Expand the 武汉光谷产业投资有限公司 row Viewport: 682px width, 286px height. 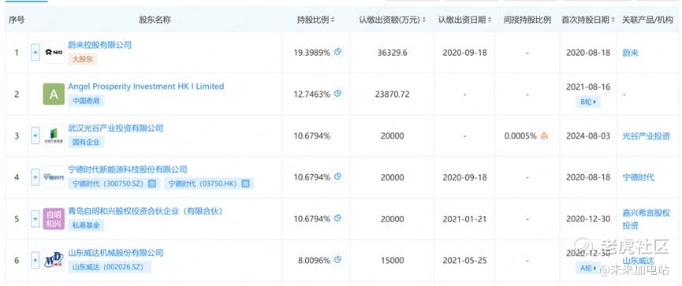click(x=35, y=136)
